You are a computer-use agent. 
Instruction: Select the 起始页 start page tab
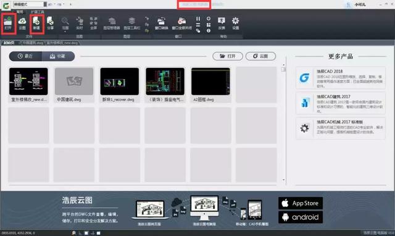(x=9, y=43)
